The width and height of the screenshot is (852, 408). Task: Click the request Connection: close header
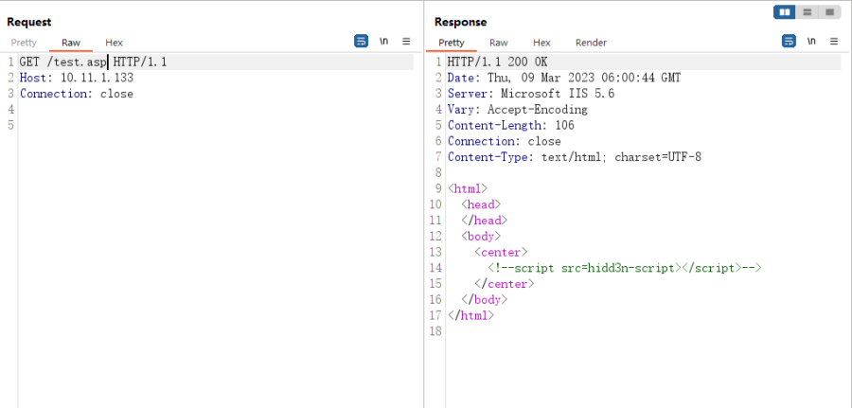point(77,94)
